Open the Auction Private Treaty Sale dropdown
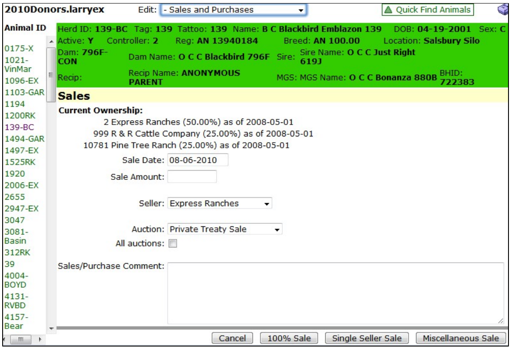 pos(224,229)
